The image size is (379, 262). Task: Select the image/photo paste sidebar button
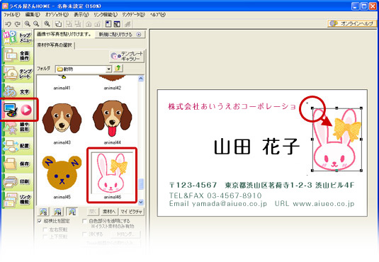[18, 110]
